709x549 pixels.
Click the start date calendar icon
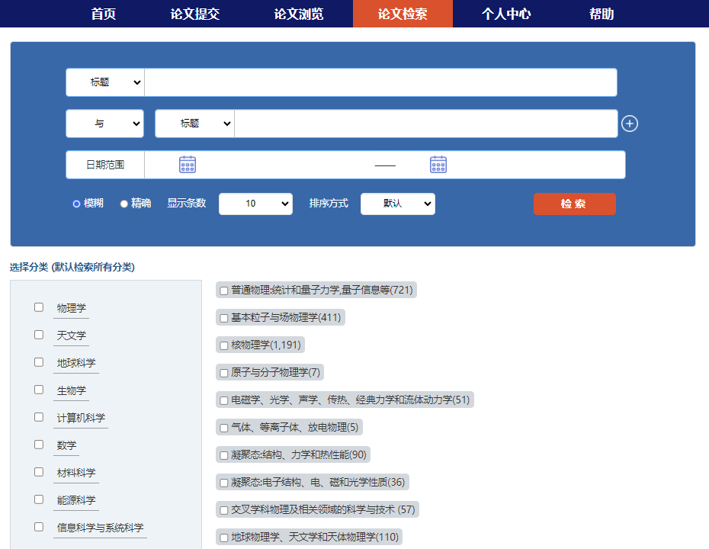[188, 165]
